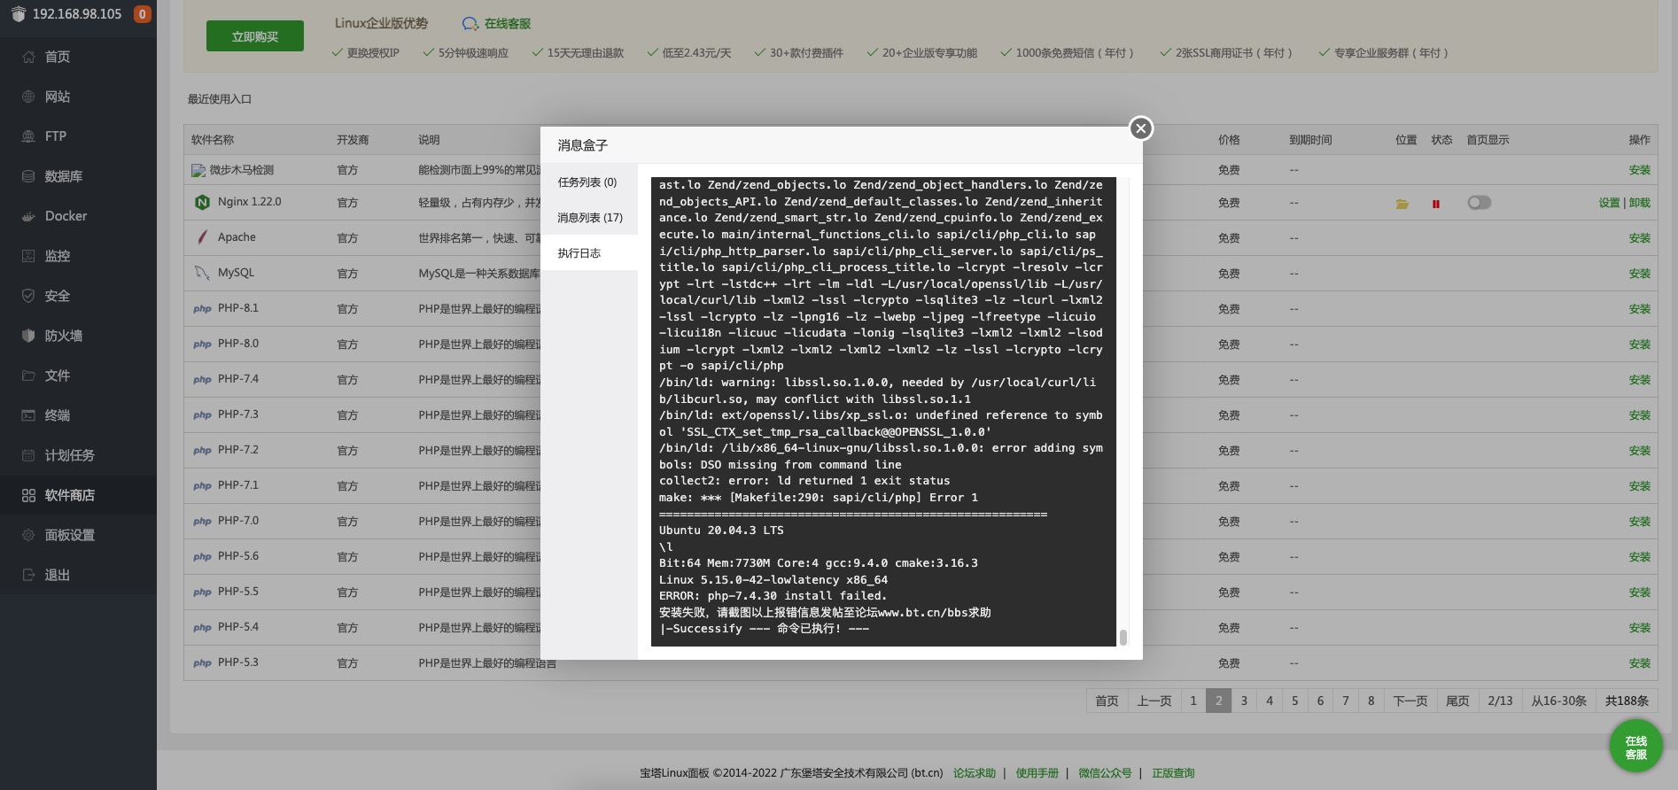Open 正版查询 footer link

point(1173,773)
